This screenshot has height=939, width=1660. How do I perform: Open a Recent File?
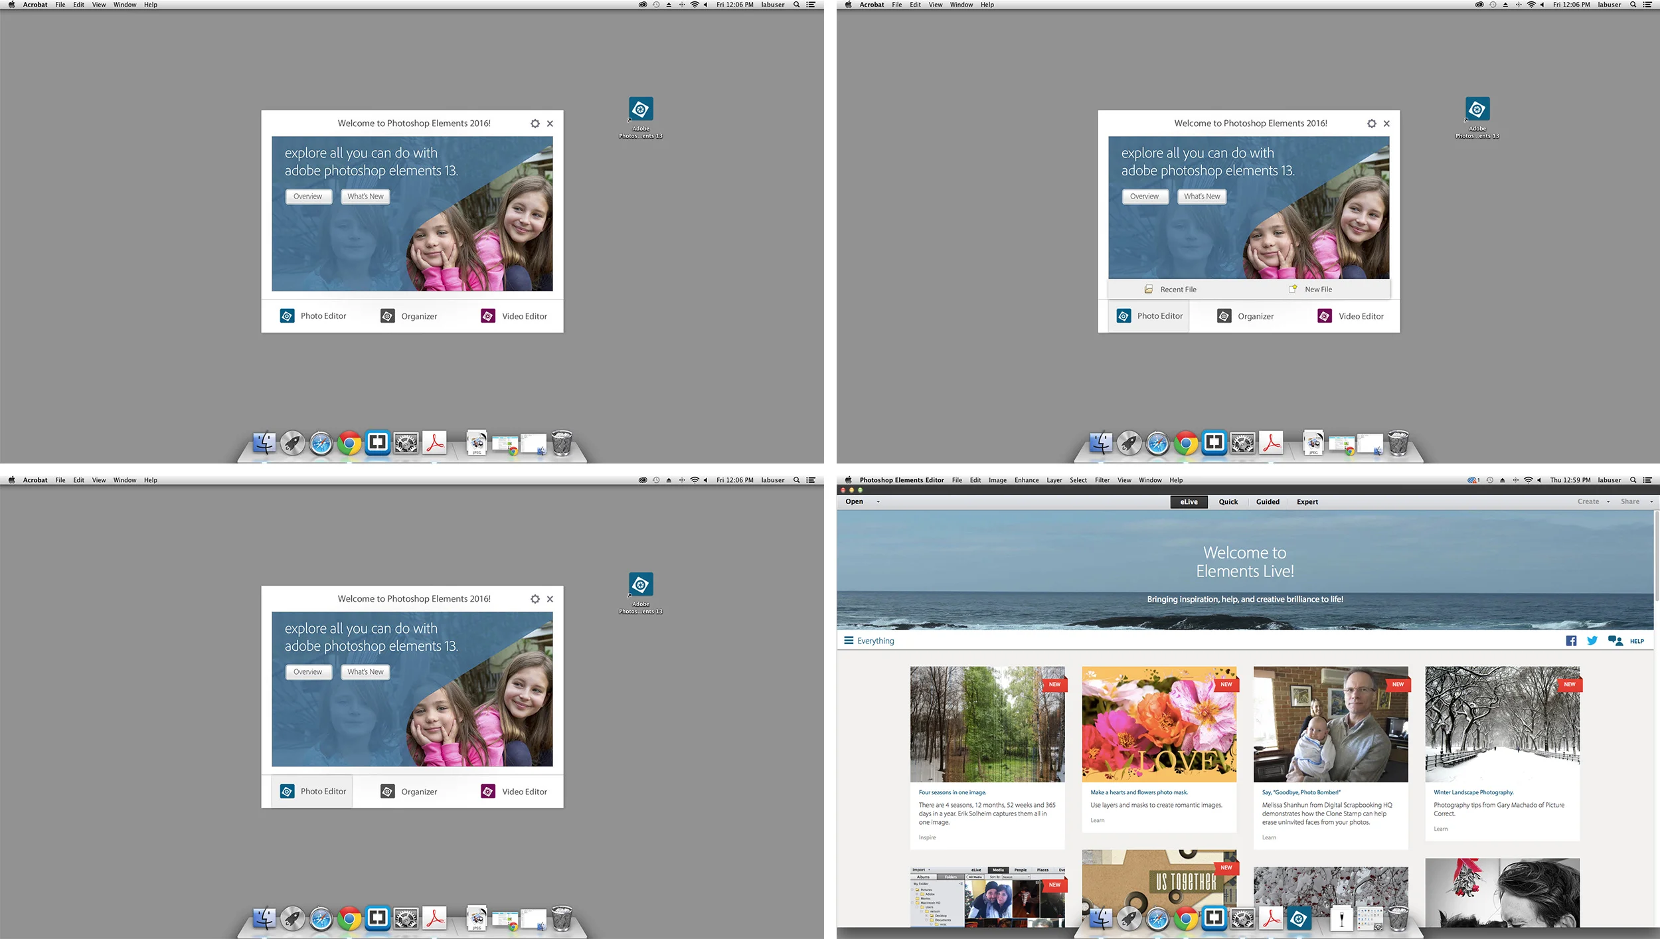tap(1177, 289)
